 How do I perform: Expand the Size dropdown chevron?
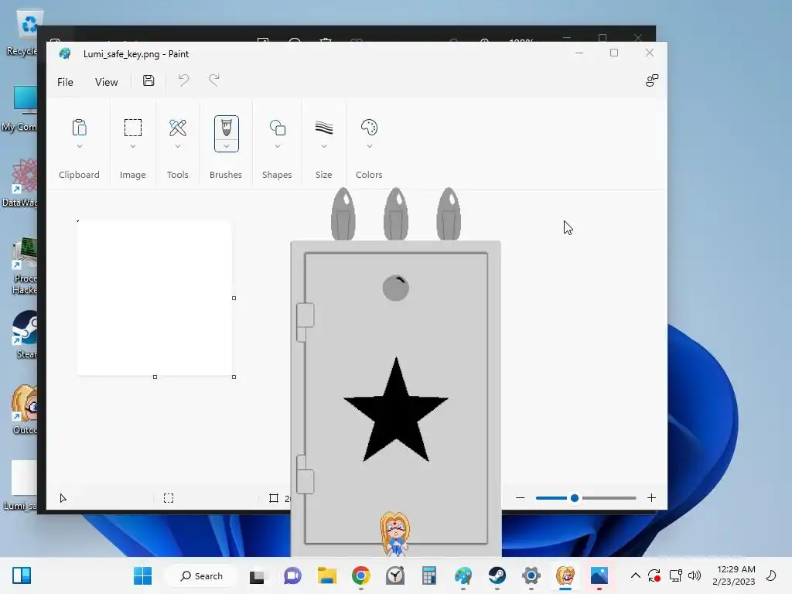point(324,146)
